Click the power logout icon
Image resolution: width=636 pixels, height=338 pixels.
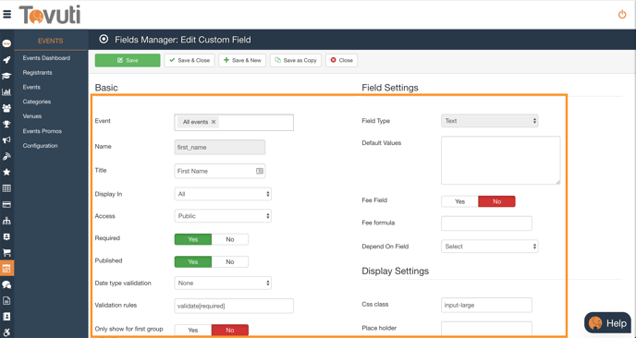(622, 15)
